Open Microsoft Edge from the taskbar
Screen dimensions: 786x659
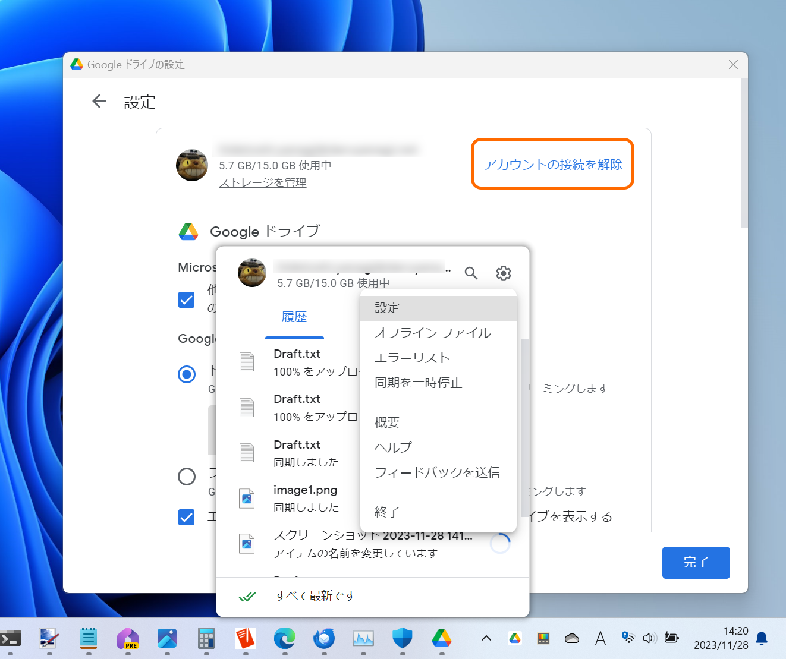(x=285, y=638)
